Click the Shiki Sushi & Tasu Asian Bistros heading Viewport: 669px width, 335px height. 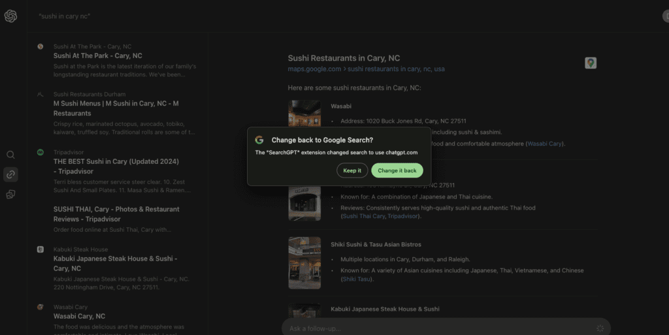[x=376, y=245]
